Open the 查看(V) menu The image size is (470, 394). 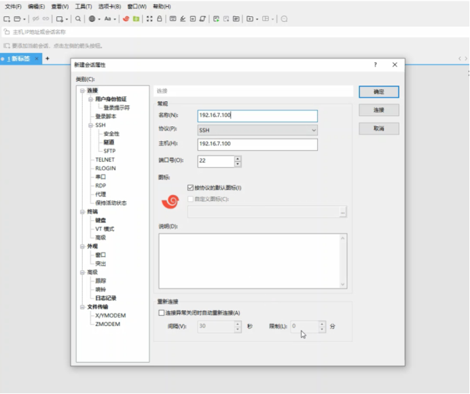(60, 6)
